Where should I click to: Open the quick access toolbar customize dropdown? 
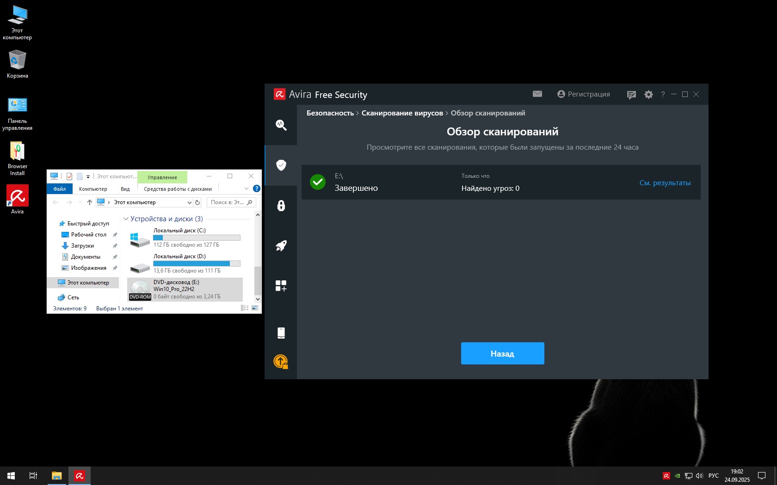pyautogui.click(x=88, y=176)
